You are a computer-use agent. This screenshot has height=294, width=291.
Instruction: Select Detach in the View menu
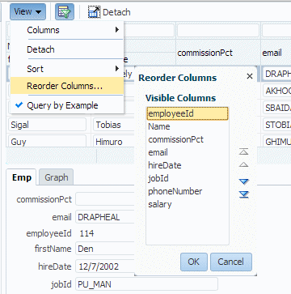tap(67, 49)
